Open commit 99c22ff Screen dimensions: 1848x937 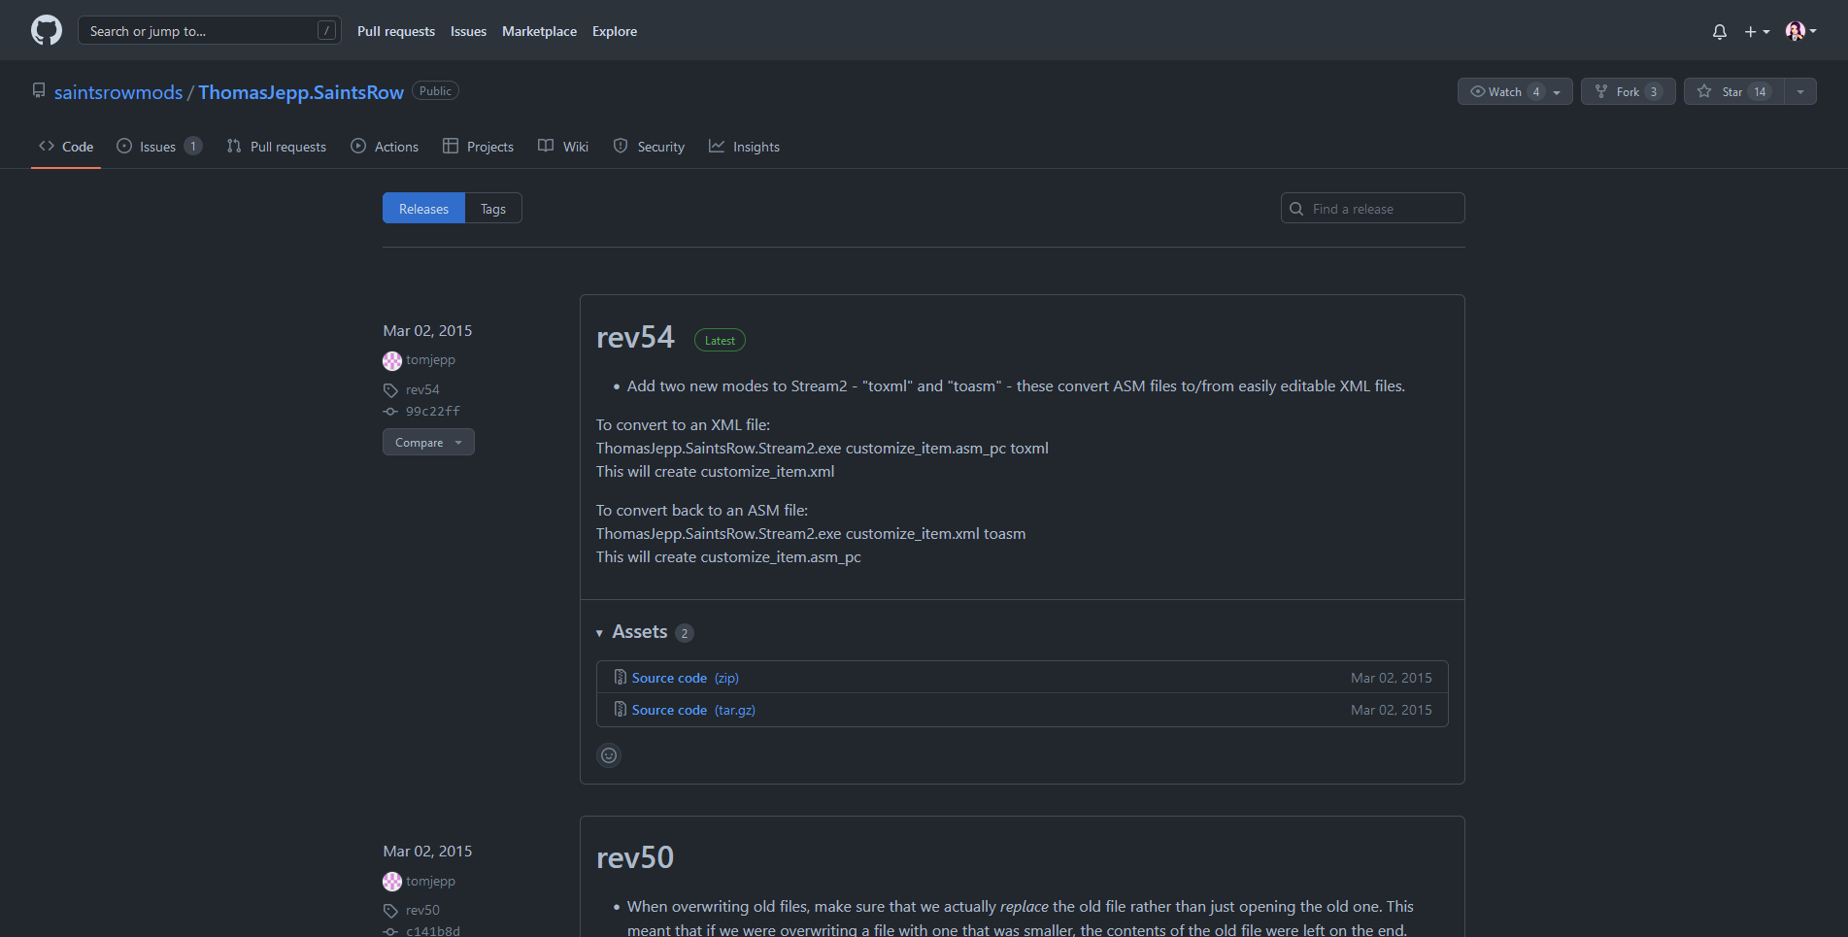(433, 411)
